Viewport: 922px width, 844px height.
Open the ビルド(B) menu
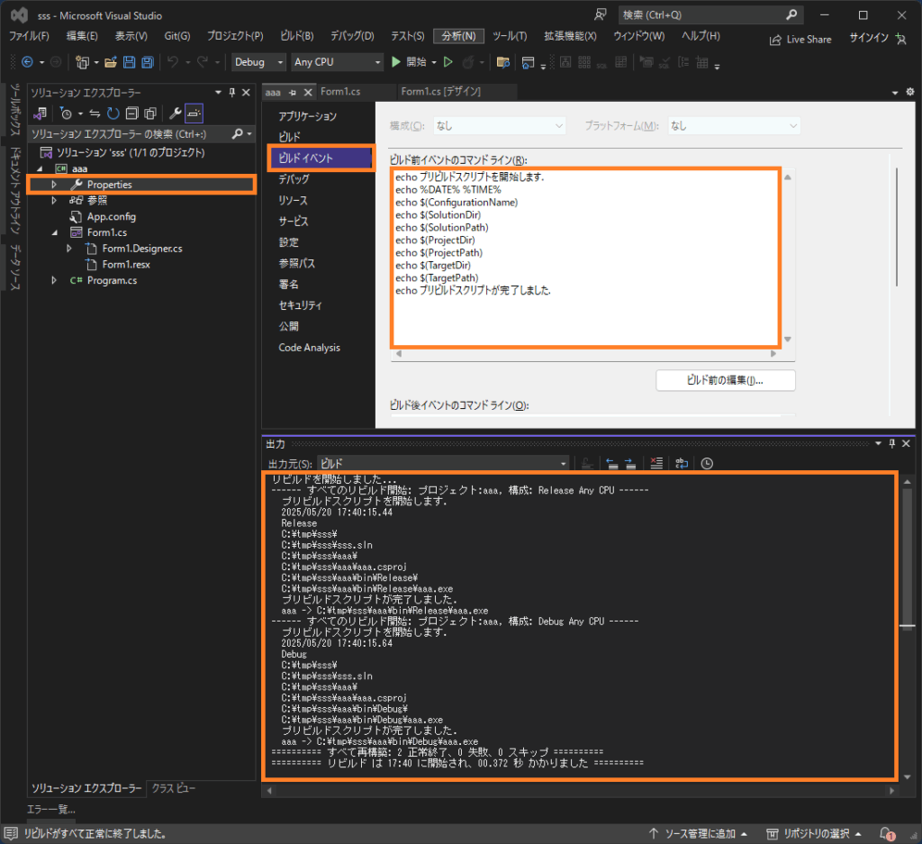point(296,36)
